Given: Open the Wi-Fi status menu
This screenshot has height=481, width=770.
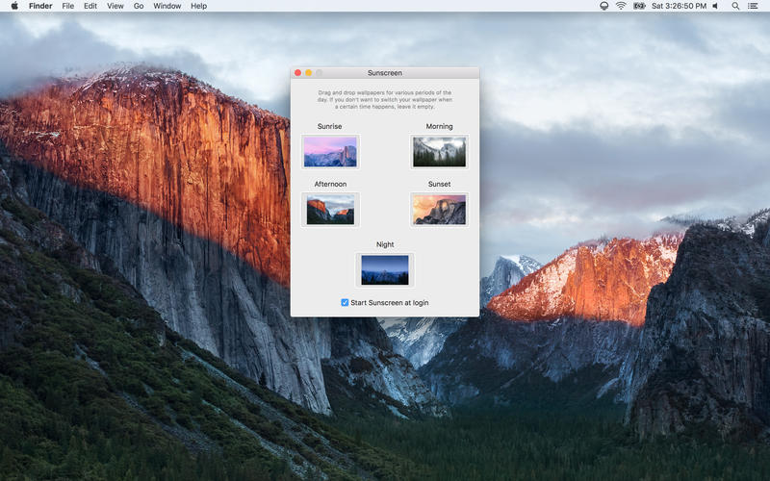Looking at the screenshot, I should click(621, 6).
